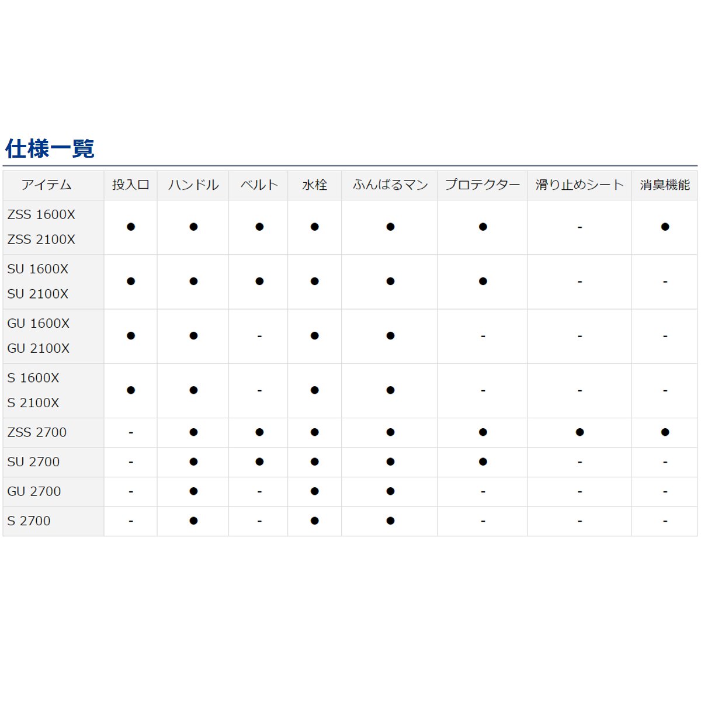Select the 消臭機能 dot in ZSS 2700 row
The width and height of the screenshot is (701, 701).
point(664,432)
